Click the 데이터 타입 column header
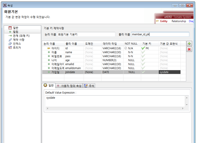 (x=112, y=44)
